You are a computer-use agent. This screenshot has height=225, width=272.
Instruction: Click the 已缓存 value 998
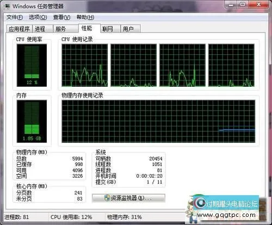(x=79, y=164)
